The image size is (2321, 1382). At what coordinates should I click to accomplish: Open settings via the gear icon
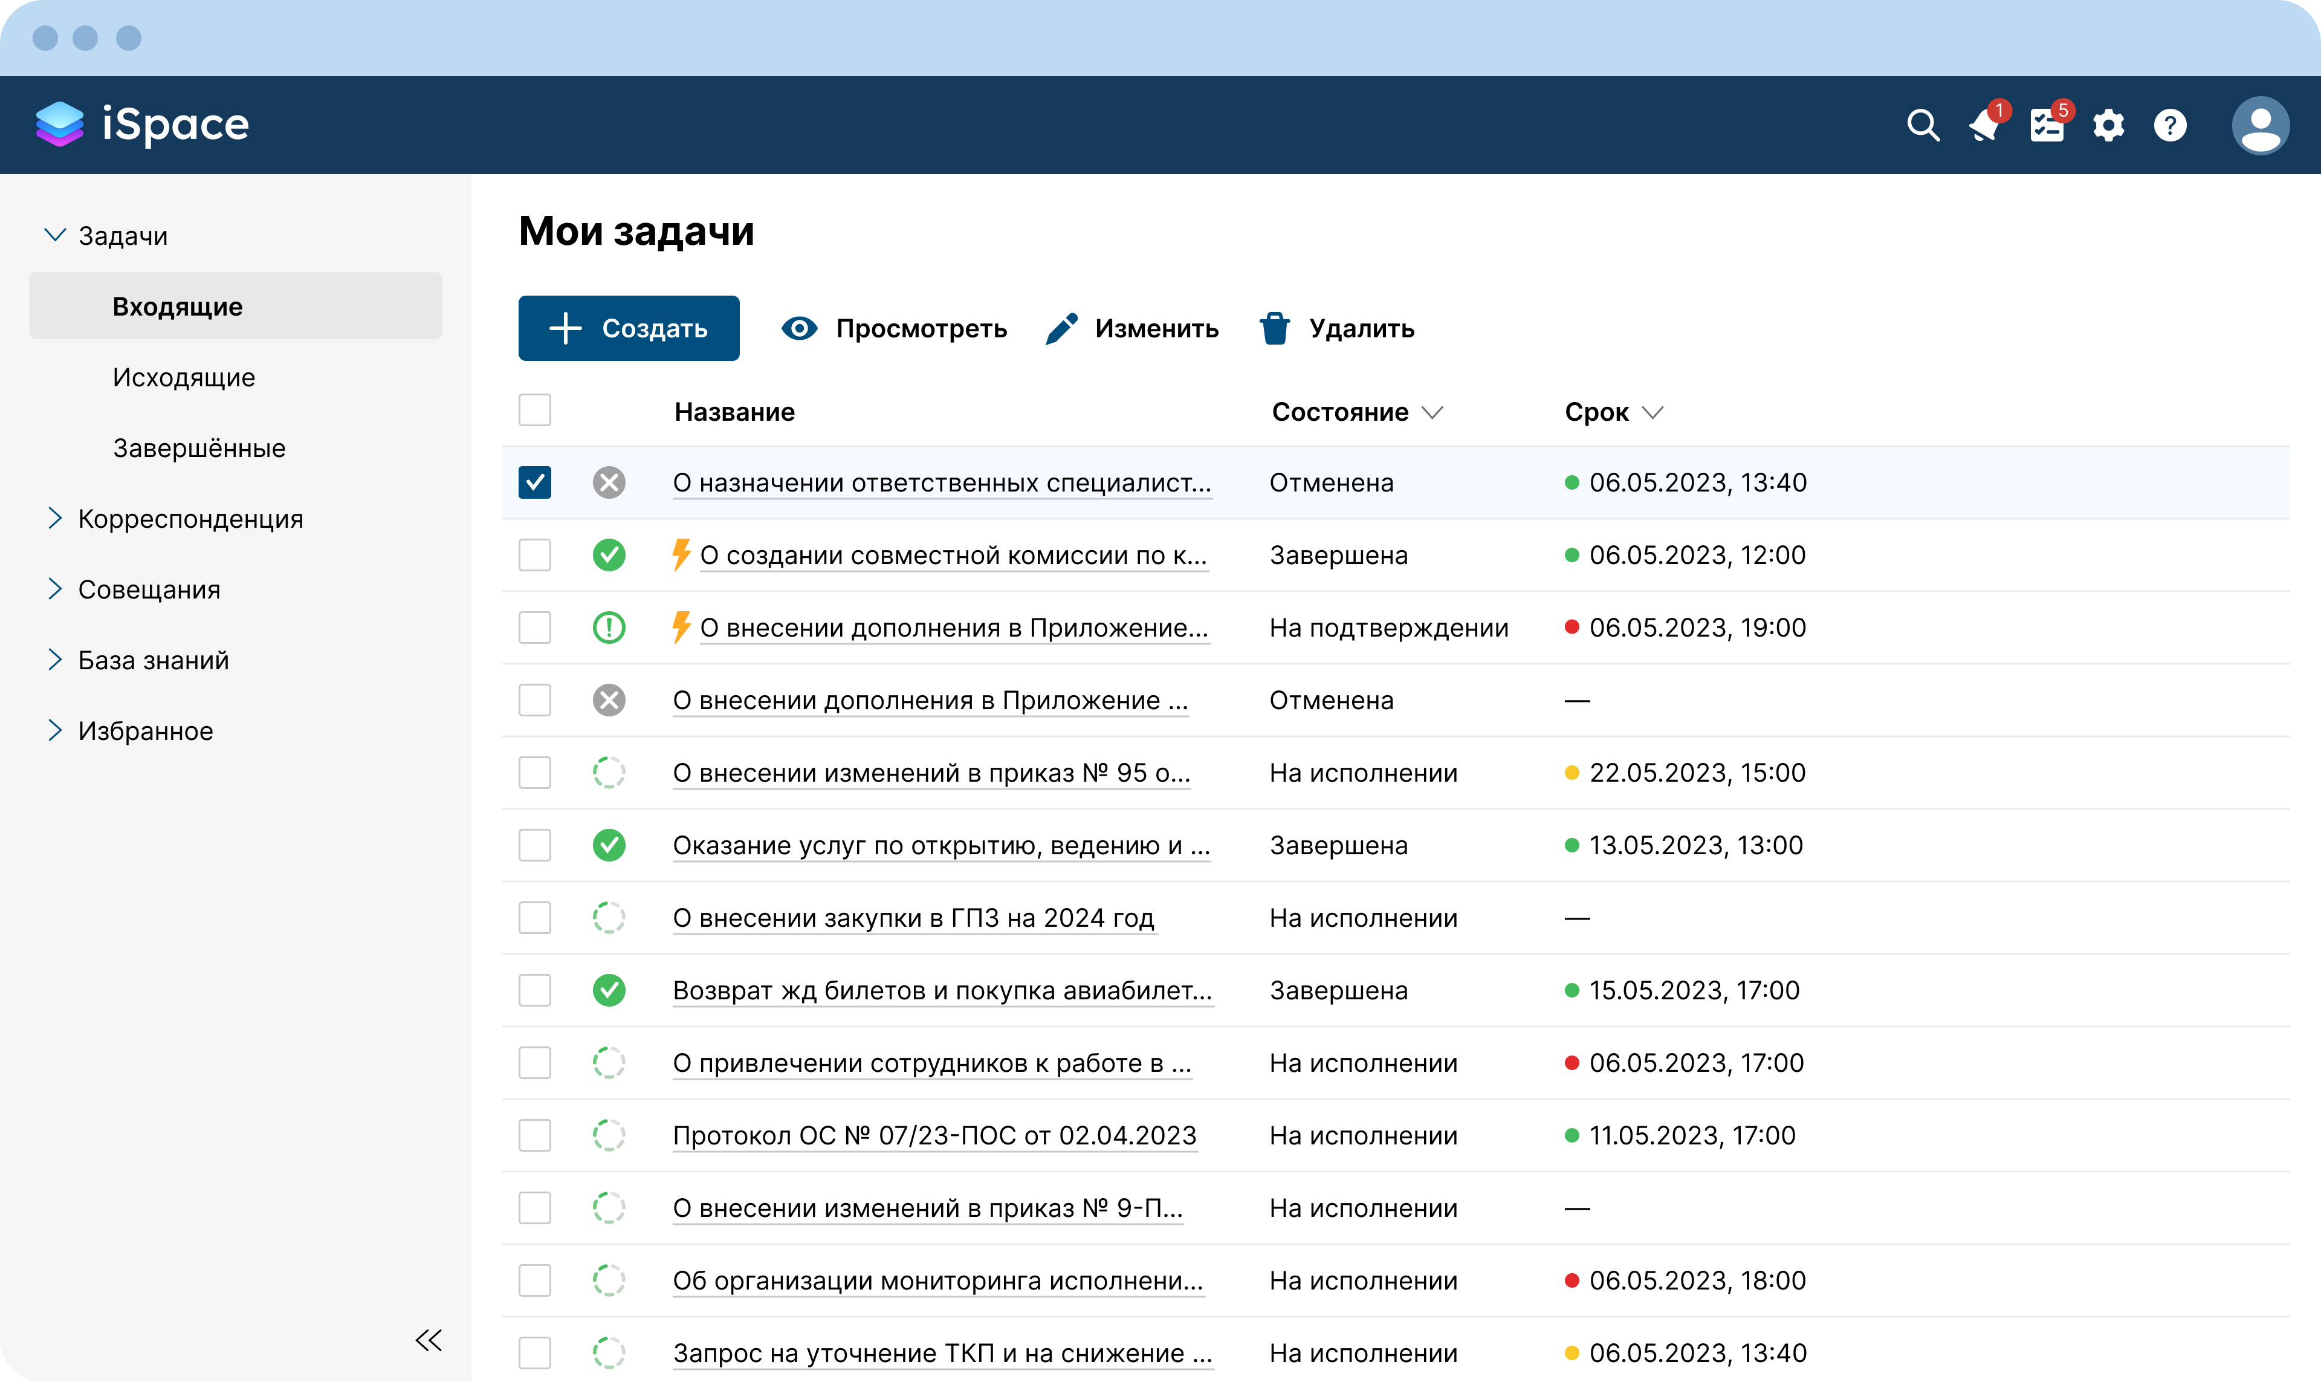(x=2108, y=125)
